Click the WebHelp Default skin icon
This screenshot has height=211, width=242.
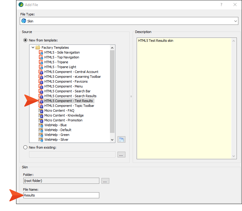click(x=41, y=130)
